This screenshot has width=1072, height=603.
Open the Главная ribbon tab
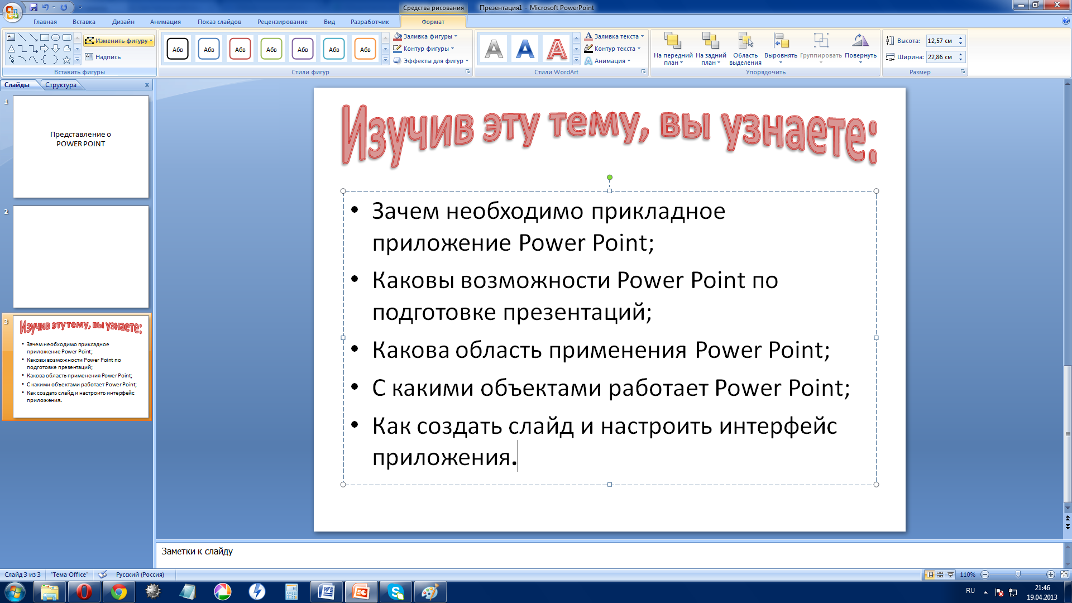point(45,22)
